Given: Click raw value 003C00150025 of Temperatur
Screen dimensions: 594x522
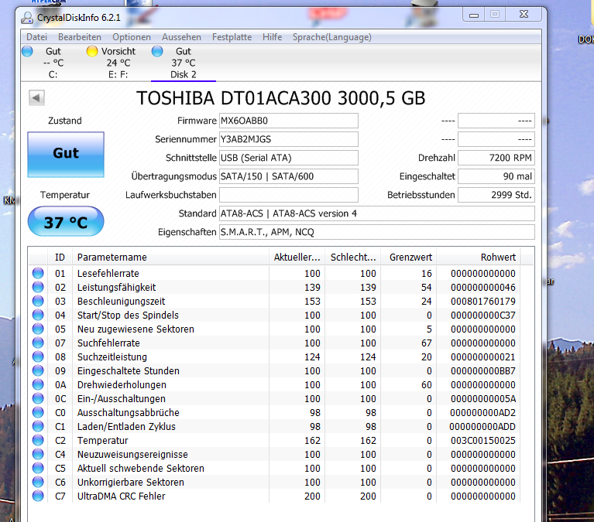Looking at the screenshot, I should tap(483, 441).
